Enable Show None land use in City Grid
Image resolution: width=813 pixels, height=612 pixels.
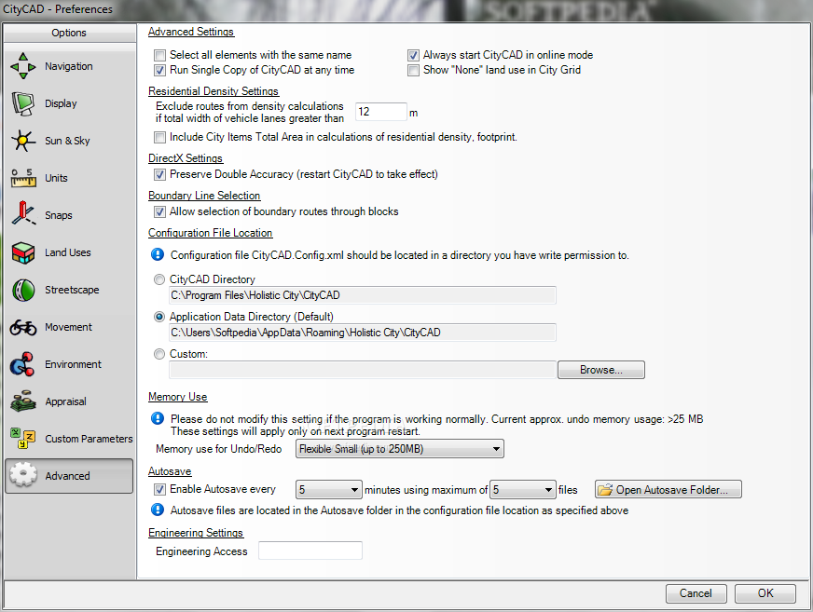(x=413, y=70)
